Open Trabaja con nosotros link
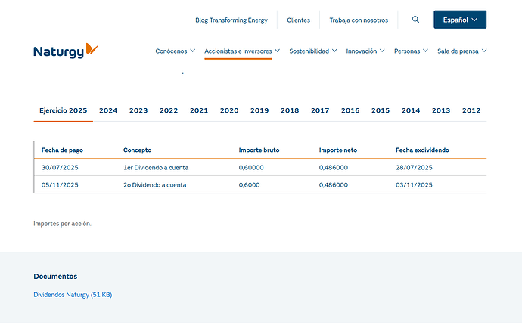 pos(359,20)
